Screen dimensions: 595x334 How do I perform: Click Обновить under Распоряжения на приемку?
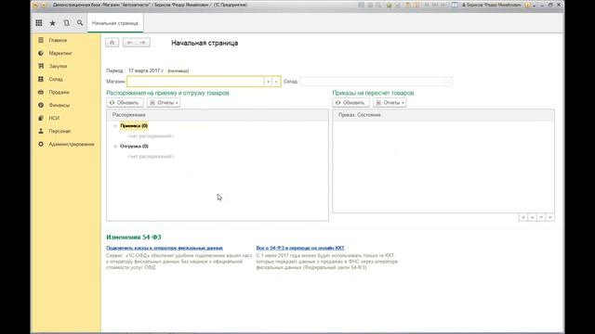click(125, 103)
